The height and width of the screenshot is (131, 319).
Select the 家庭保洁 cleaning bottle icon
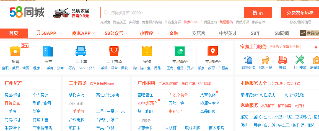pyautogui.click(x=248, y=60)
